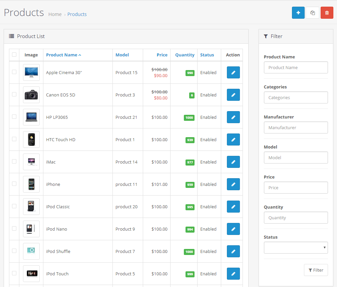337x287 pixels.
Task: Edit the HTC Touch HD product
Action: pos(233,139)
